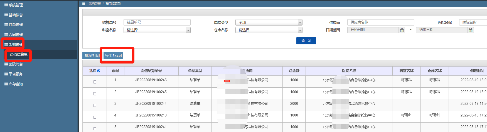
Task: Click 仓库名称 column header
Action: pos(435,71)
